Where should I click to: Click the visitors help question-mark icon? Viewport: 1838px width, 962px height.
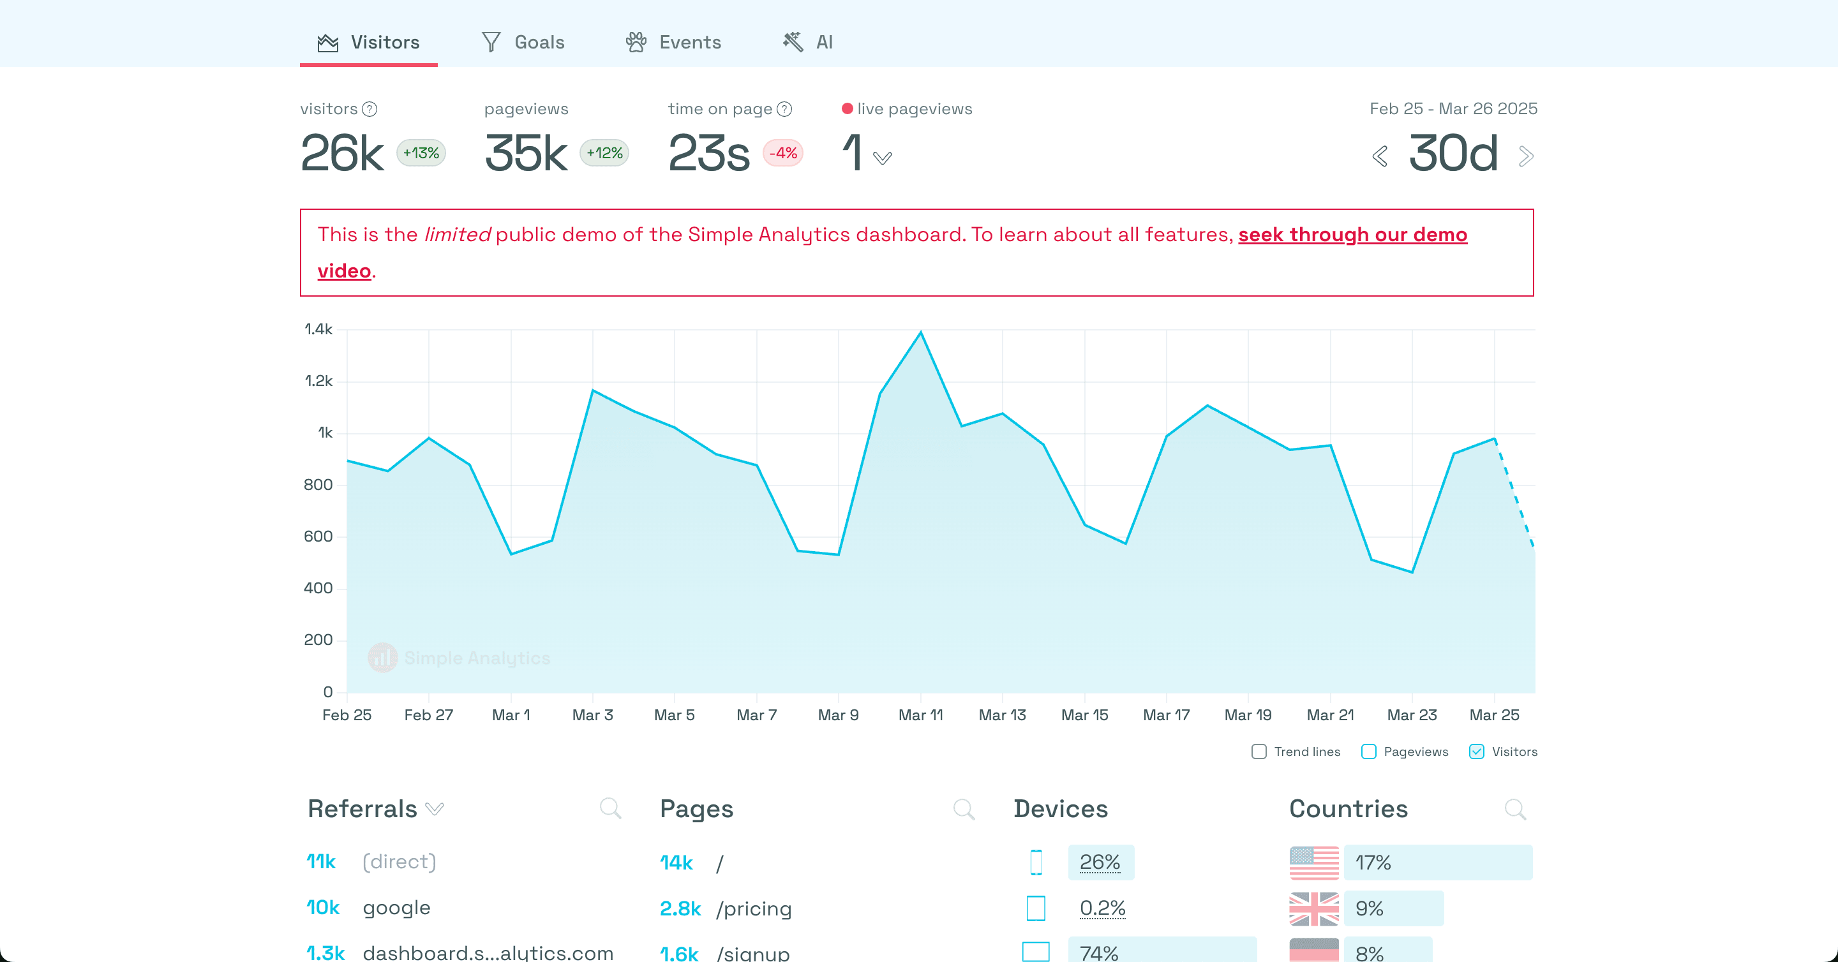[x=370, y=109]
